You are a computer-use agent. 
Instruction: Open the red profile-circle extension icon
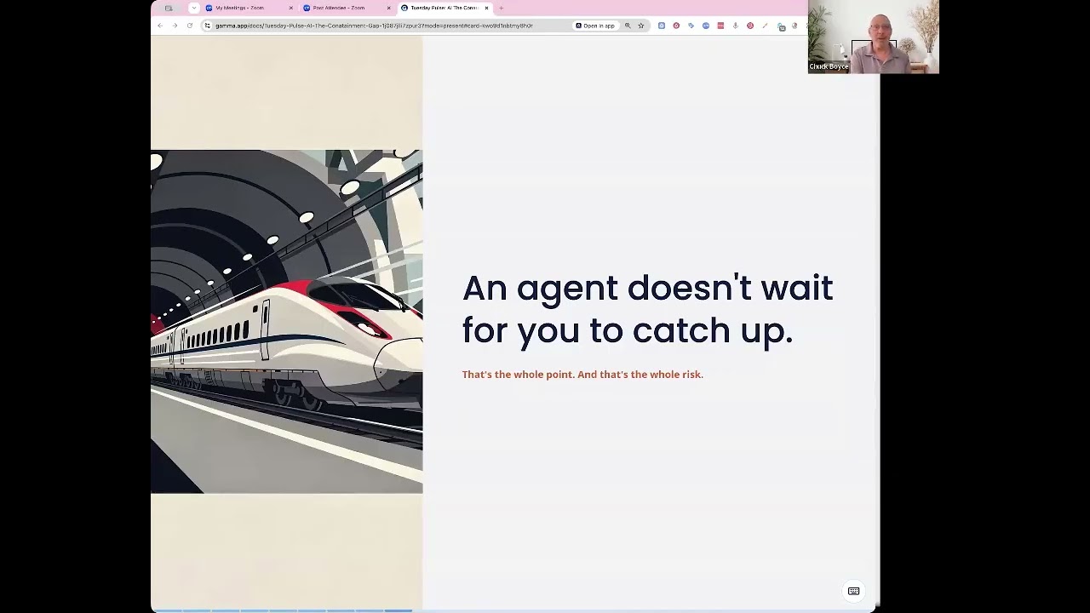point(750,26)
